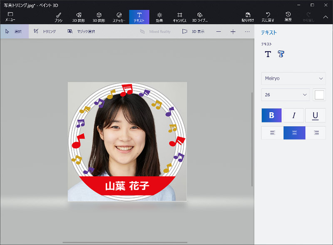Screen dimensions: 333x245
Task: Open the Effects (効果) tool
Action: [159, 17]
